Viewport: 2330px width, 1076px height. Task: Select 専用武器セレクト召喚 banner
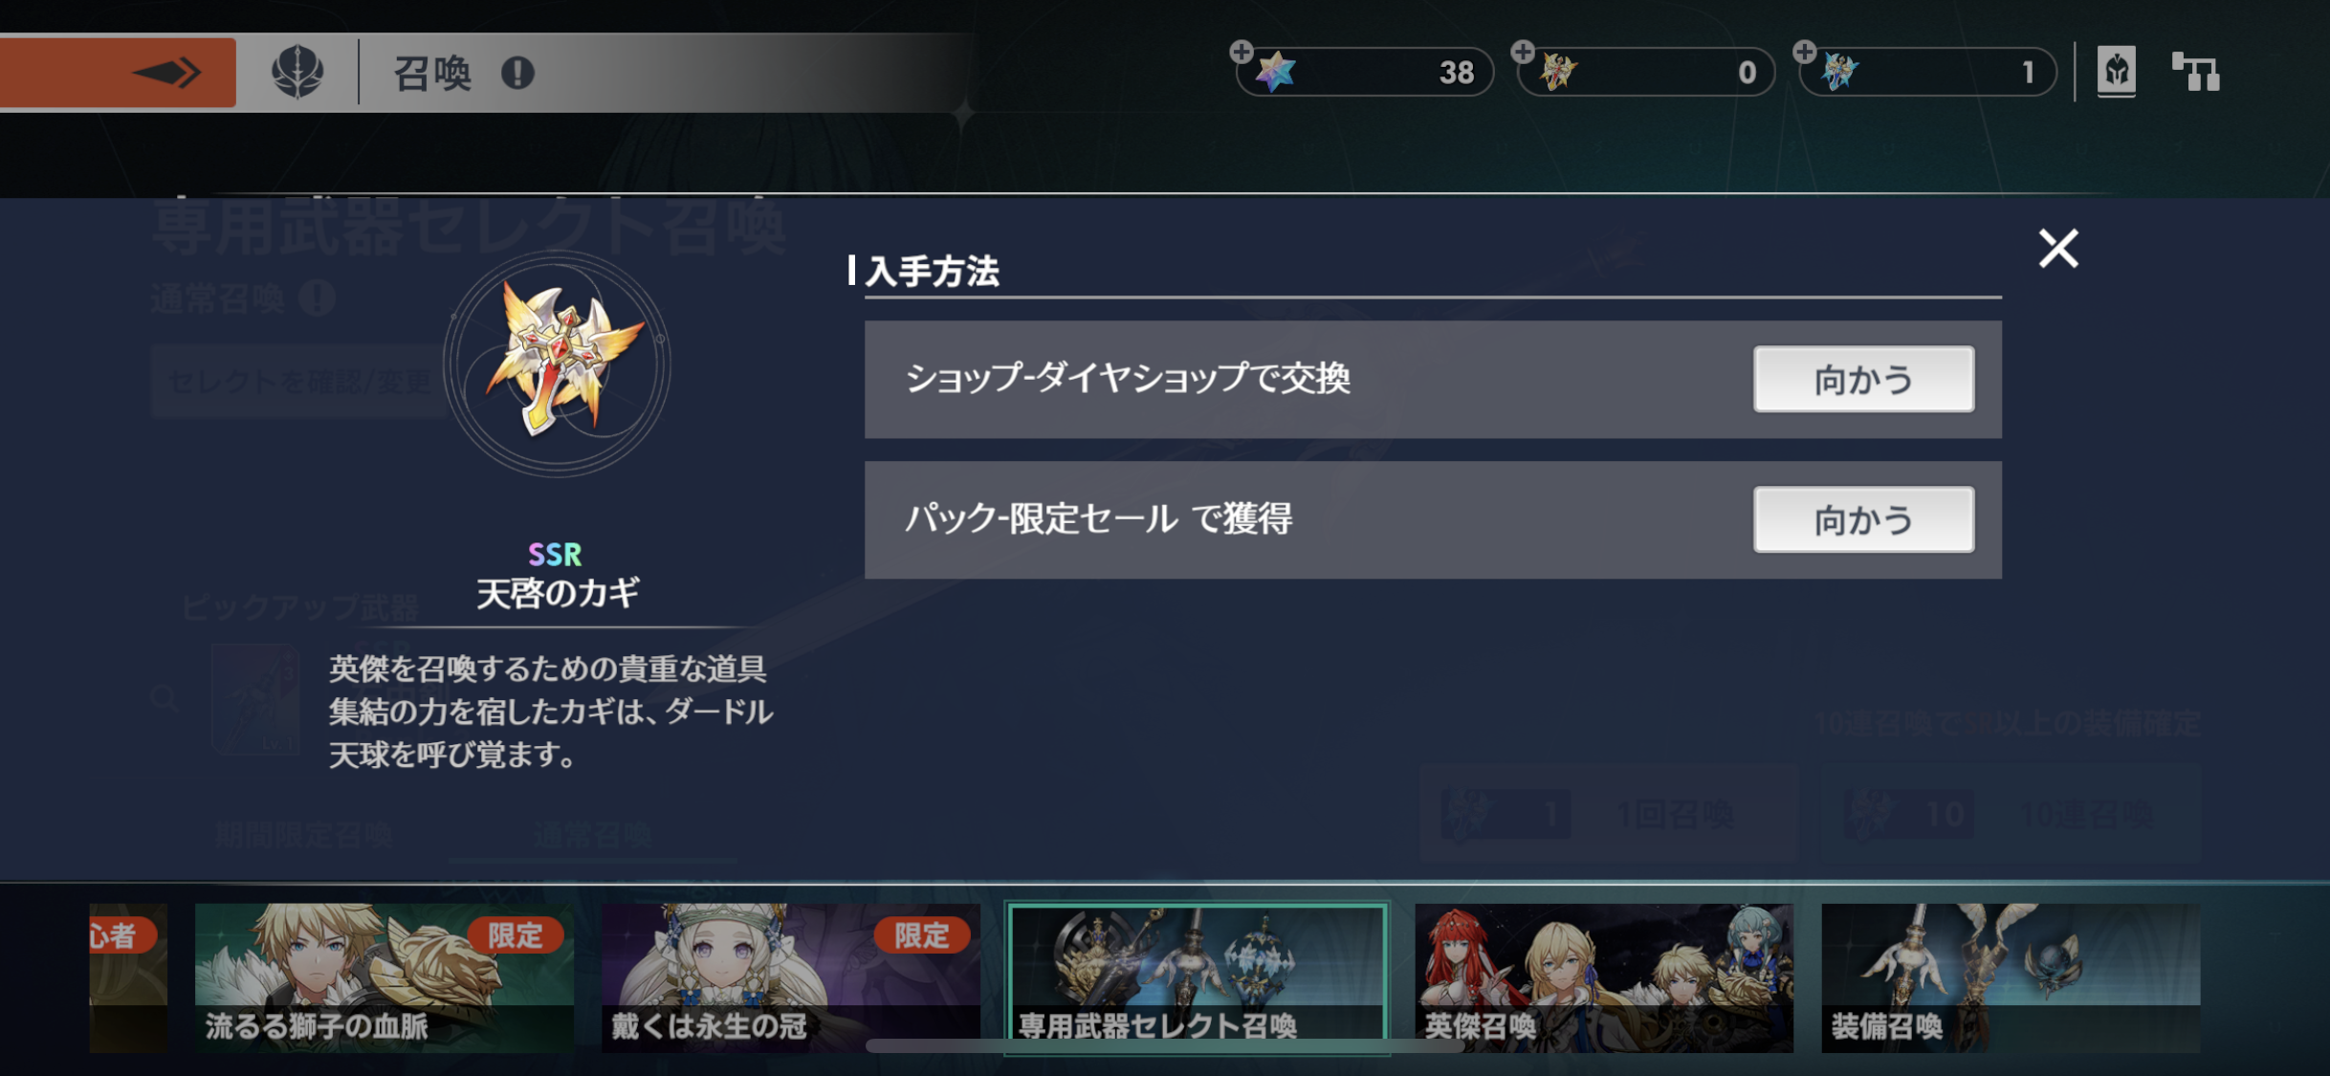(x=1197, y=977)
